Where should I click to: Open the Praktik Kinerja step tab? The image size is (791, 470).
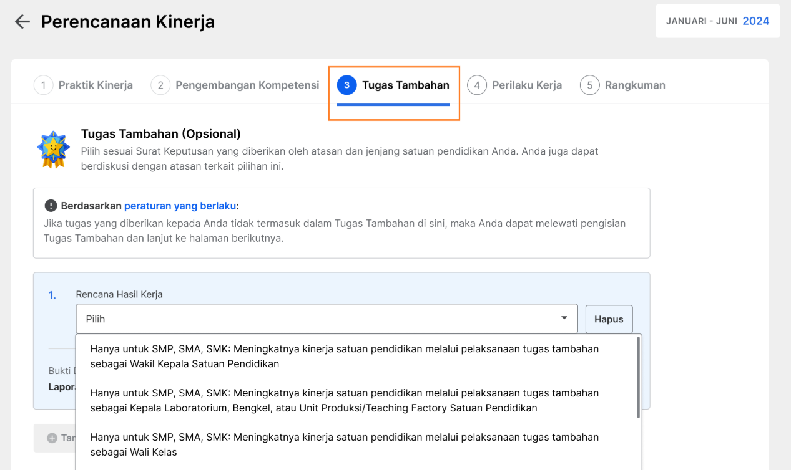tap(84, 85)
